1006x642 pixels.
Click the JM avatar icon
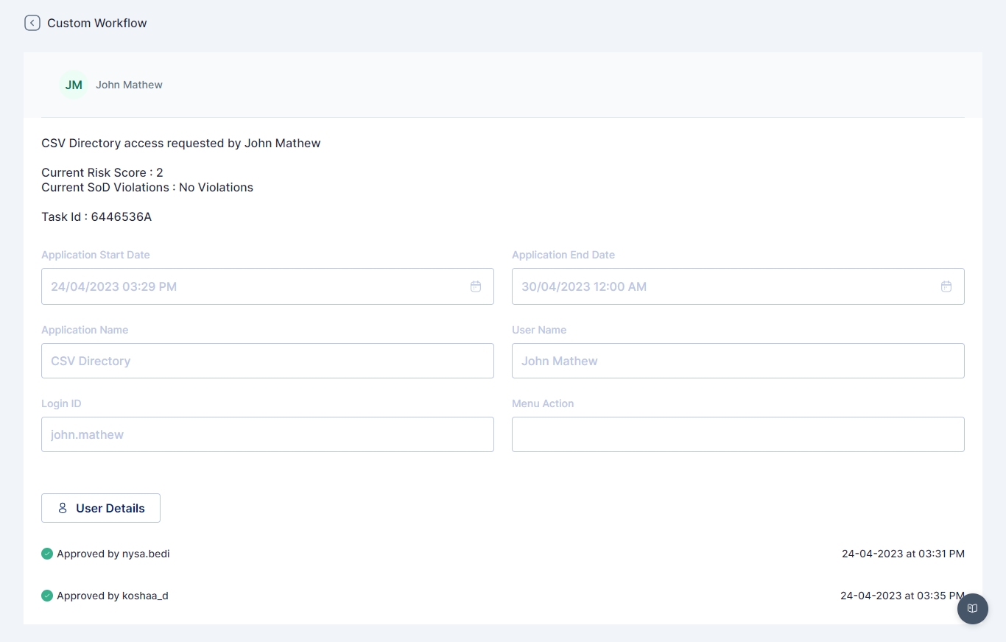point(74,85)
